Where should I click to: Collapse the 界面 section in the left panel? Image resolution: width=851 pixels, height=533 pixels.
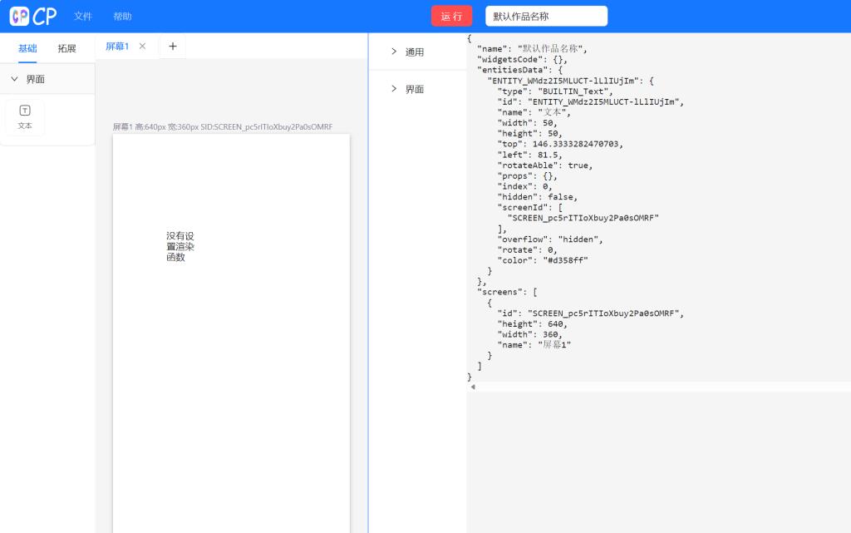pyautogui.click(x=15, y=79)
